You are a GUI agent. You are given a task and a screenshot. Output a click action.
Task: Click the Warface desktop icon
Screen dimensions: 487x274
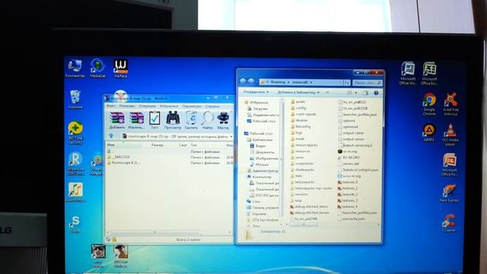[x=120, y=68]
